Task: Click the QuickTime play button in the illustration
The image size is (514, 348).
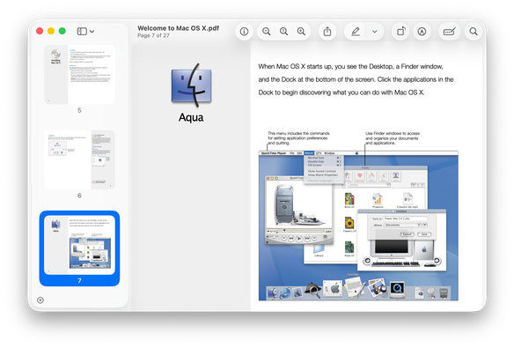Action: 299,239
